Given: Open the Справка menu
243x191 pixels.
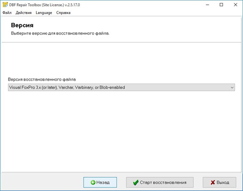Looking at the screenshot, I should [x=63, y=13].
